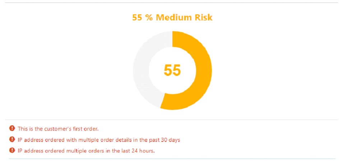Select the 'multiple order details' alert message

coord(99,140)
